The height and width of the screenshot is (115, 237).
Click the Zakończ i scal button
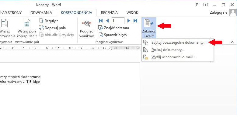(x=149, y=28)
